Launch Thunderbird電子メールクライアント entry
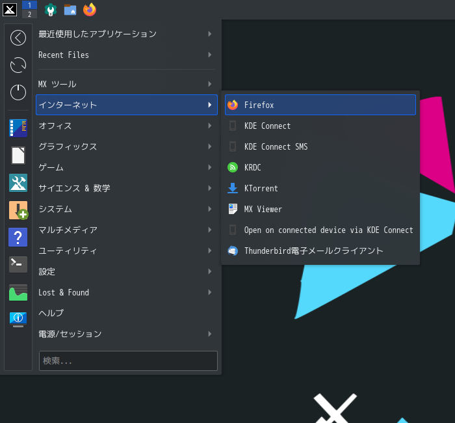 pyautogui.click(x=320, y=251)
